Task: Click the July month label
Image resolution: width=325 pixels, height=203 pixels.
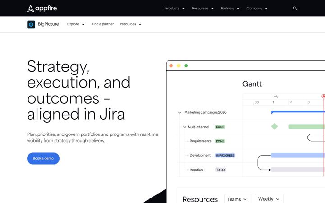Action: pos(275,97)
